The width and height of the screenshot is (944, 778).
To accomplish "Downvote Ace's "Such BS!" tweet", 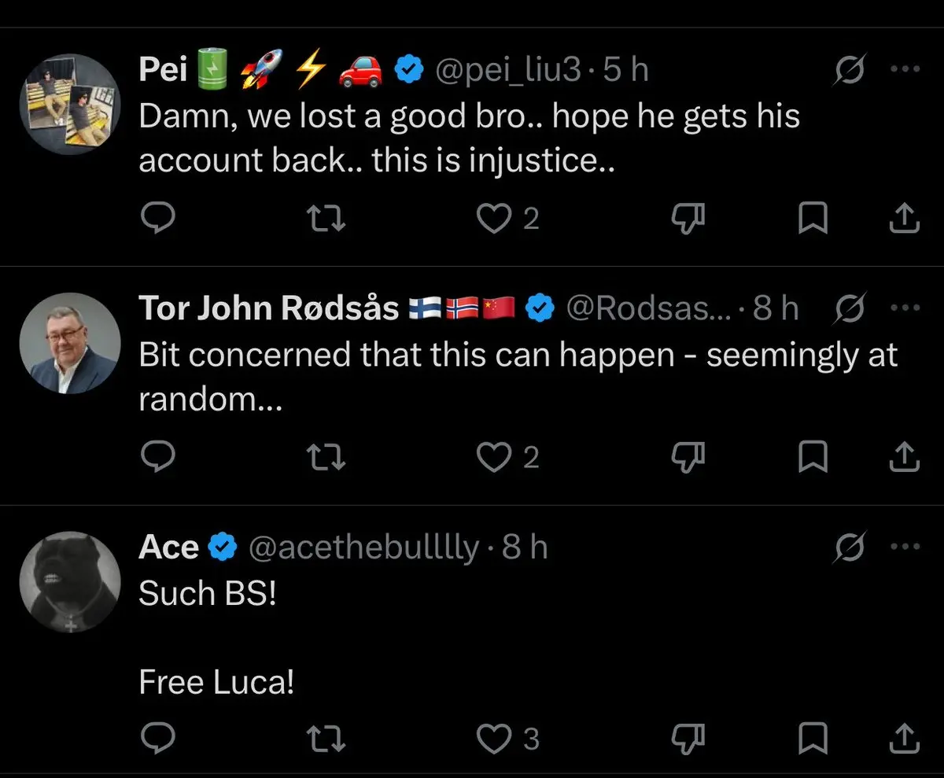I will pyautogui.click(x=687, y=738).
